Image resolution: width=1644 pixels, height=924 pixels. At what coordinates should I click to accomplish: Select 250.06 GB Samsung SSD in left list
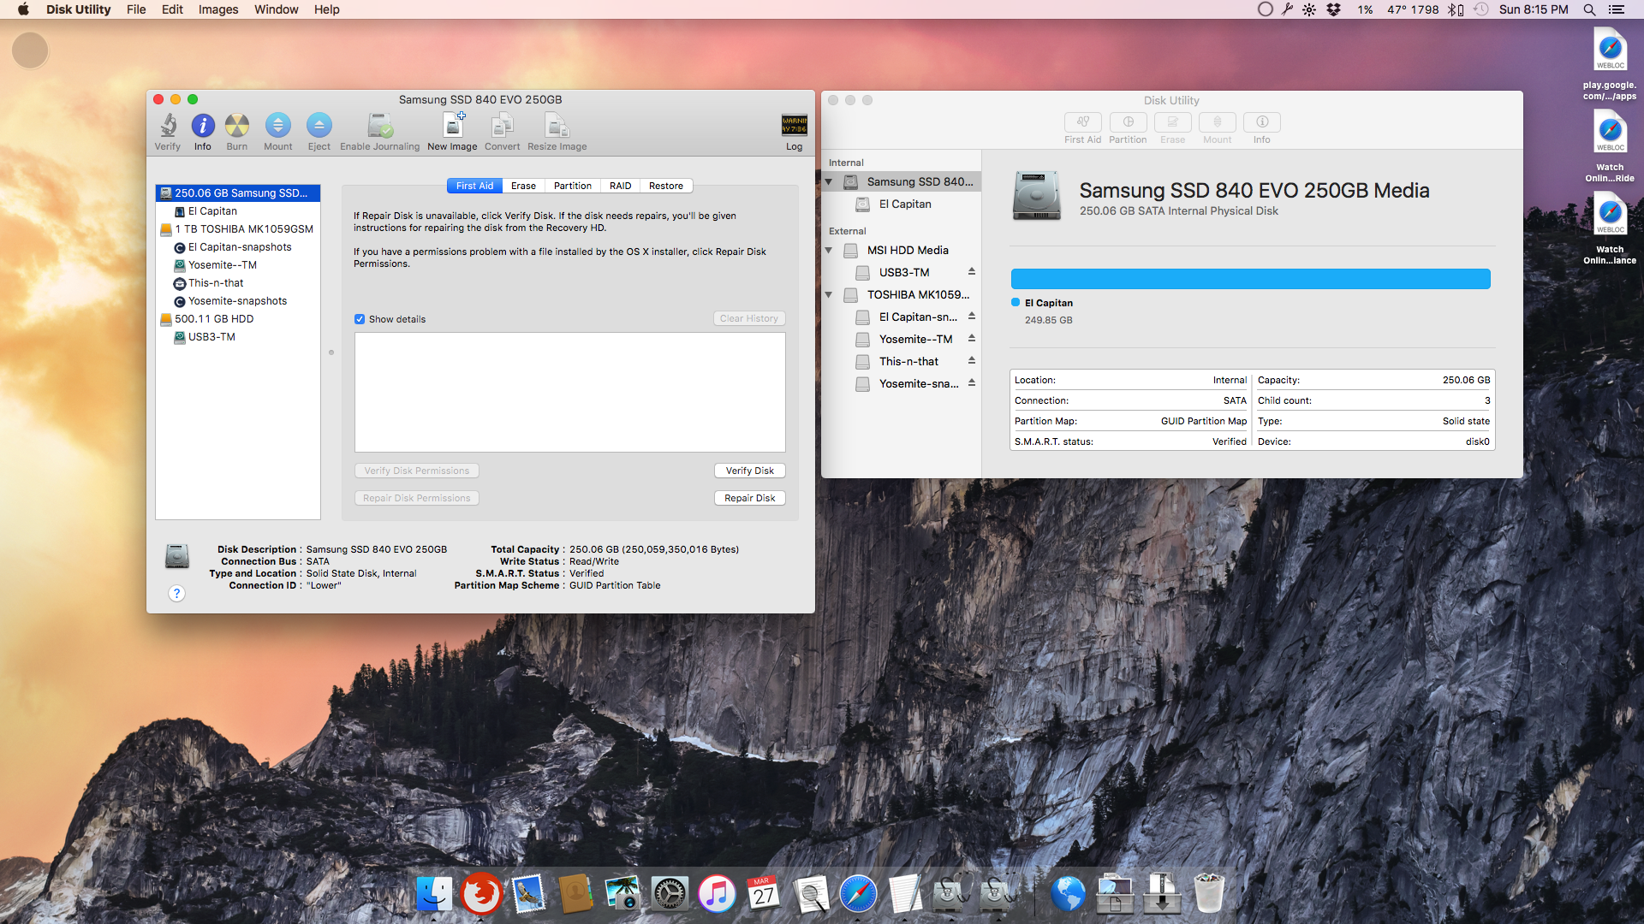click(x=238, y=193)
